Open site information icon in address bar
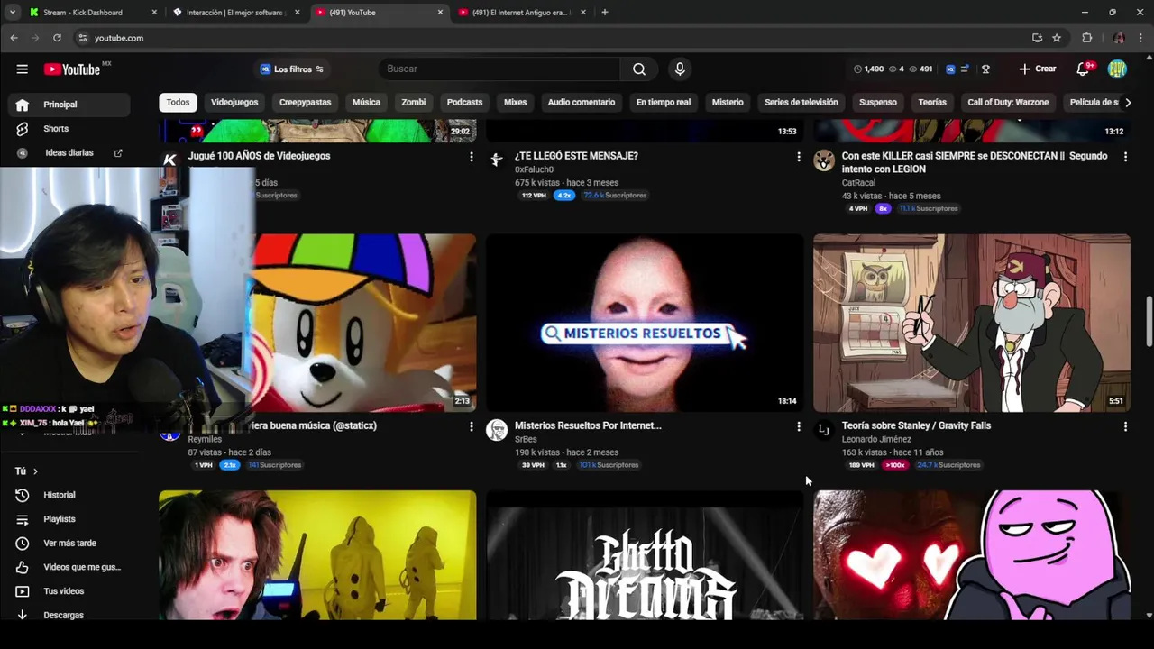 [82, 38]
